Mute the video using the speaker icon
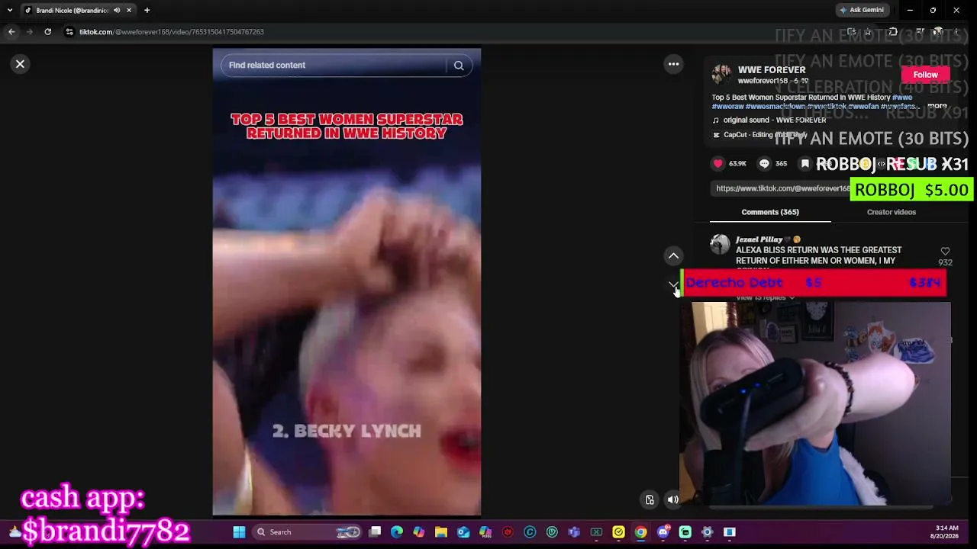Screen dimensions: 977x549 672,500
